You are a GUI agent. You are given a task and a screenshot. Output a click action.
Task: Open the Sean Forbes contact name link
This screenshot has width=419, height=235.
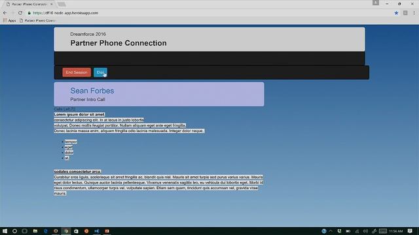92,91
